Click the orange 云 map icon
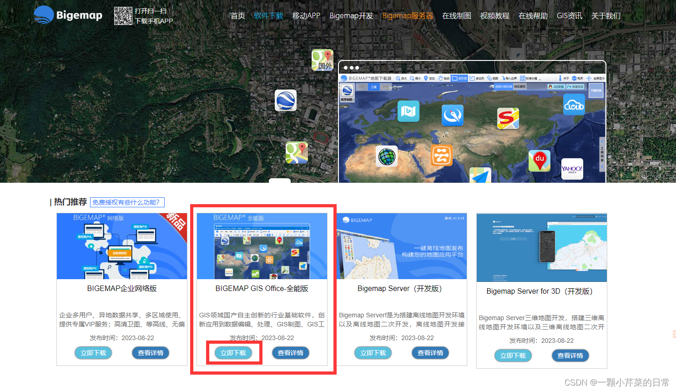This screenshot has width=676, height=391. tap(442, 155)
